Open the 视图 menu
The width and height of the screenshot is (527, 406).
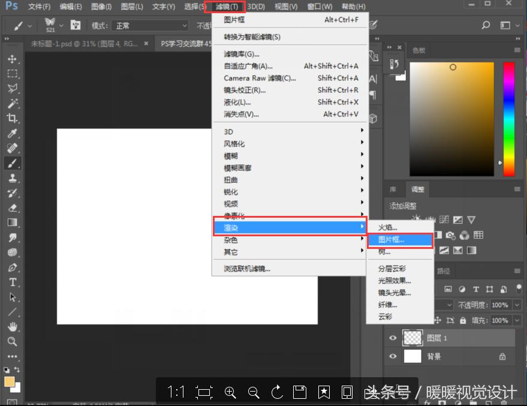coord(285,7)
